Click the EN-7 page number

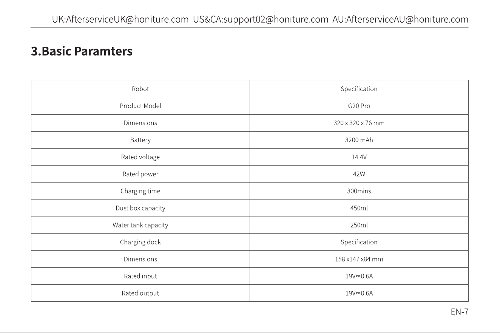[x=460, y=312]
